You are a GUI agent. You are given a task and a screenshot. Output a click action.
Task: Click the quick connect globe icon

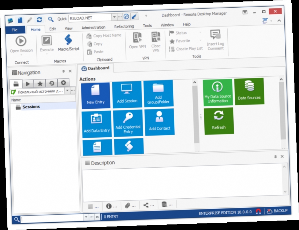(x=126, y=16)
